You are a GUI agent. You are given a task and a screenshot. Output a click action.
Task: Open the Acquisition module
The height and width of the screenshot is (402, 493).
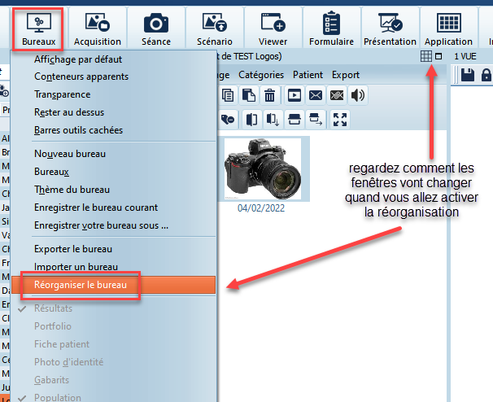pyautogui.click(x=98, y=28)
